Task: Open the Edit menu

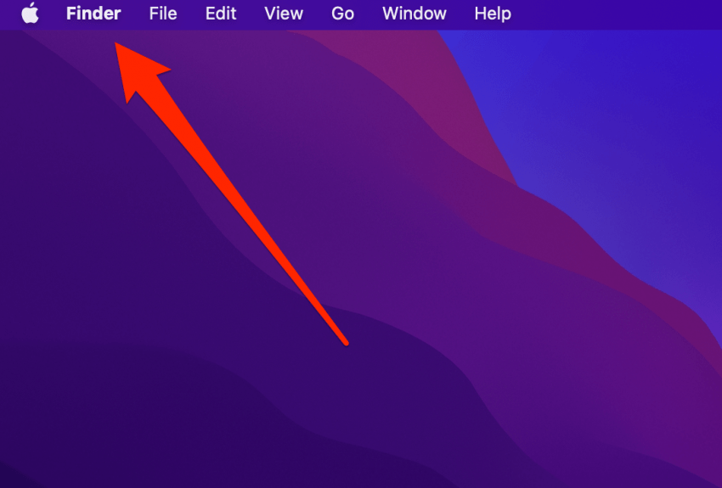Action: coord(221,14)
